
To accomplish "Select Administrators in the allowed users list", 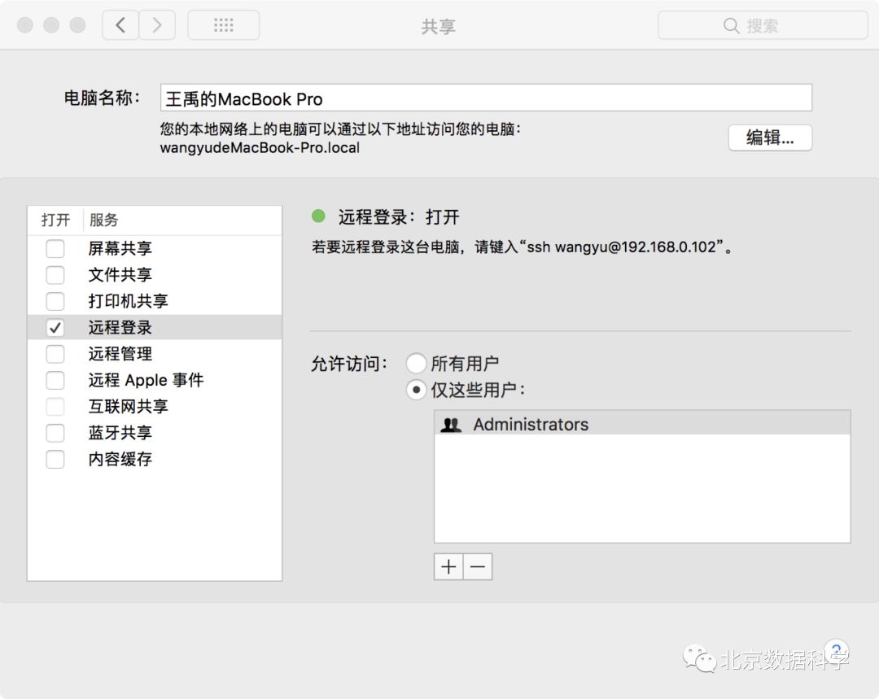I will click(x=529, y=424).
